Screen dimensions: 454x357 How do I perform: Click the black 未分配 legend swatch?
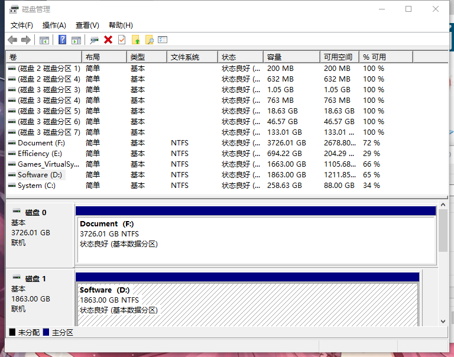click(x=12, y=332)
